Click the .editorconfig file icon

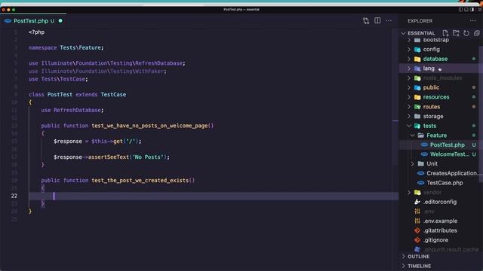417,202
